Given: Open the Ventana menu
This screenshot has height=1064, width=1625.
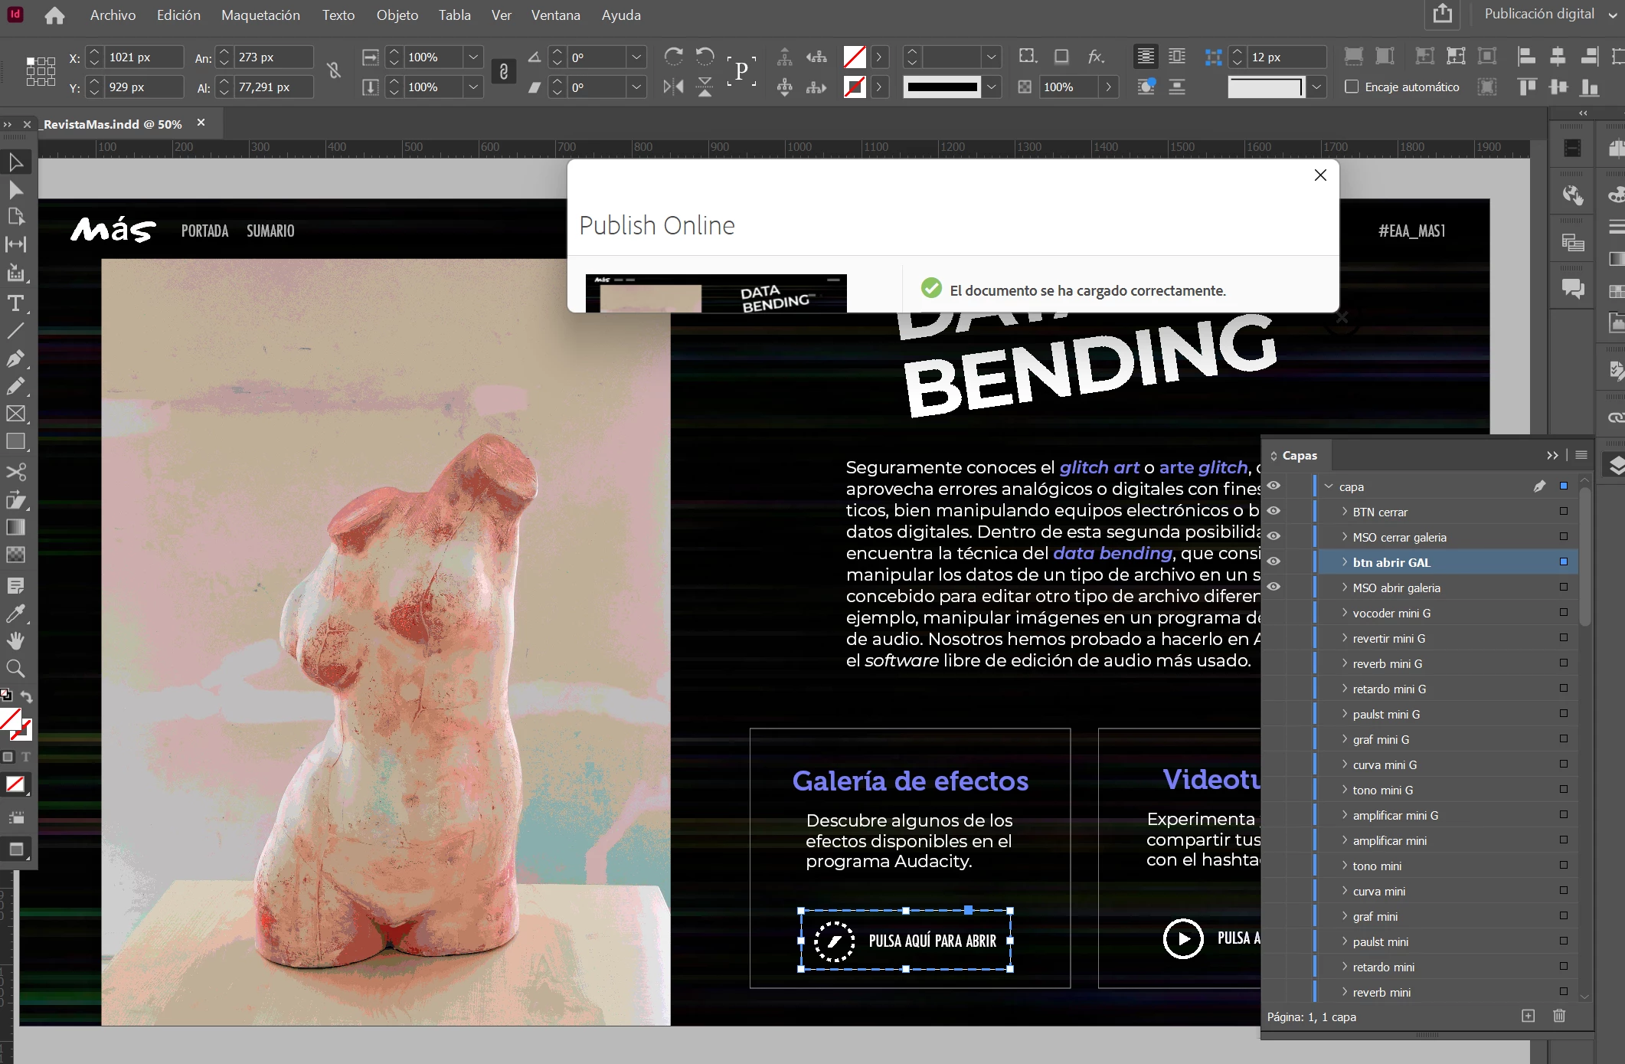Looking at the screenshot, I should tap(555, 15).
